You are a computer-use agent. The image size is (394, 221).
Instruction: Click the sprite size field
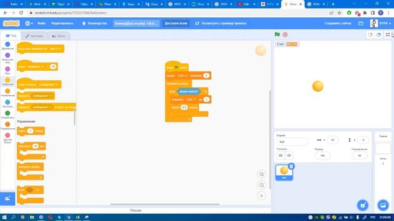click(323, 155)
